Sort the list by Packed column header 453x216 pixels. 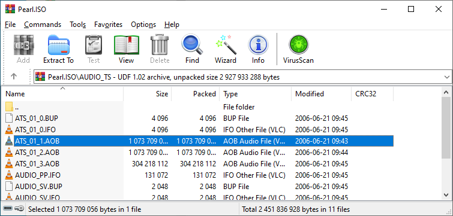tap(195, 93)
